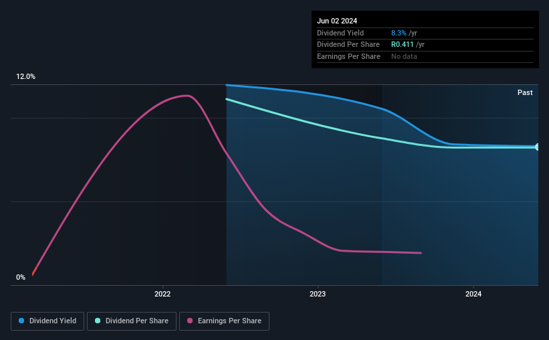
Task: Click the red start of earnings line
Action: 34,271
